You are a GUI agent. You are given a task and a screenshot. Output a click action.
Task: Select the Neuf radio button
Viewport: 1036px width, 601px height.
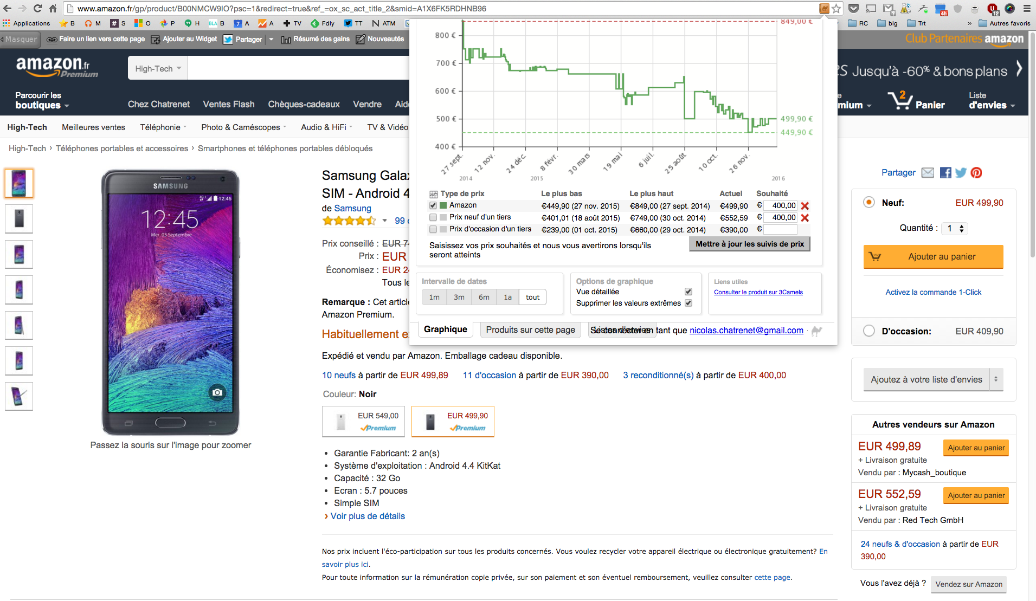[x=869, y=202]
